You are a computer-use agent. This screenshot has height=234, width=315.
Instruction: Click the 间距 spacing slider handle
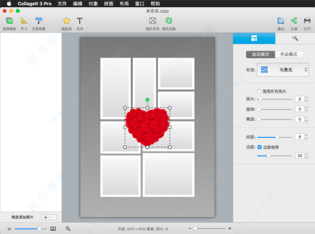277,137
